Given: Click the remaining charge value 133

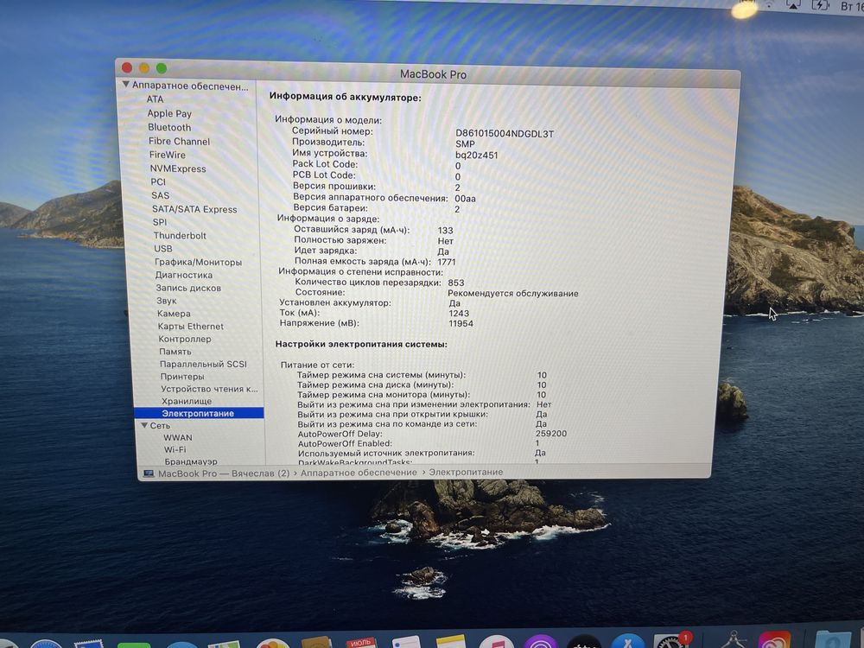Looking at the screenshot, I should point(445,231).
